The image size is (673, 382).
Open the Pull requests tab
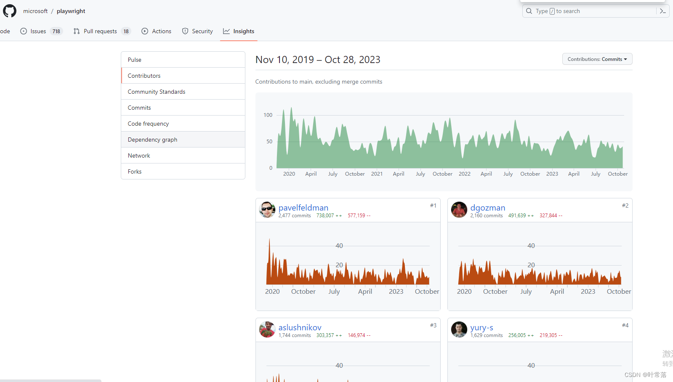pyautogui.click(x=102, y=31)
